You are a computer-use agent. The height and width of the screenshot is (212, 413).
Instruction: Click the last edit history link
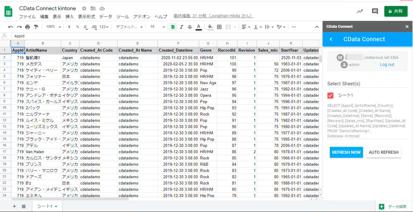pyautogui.click(x=213, y=16)
